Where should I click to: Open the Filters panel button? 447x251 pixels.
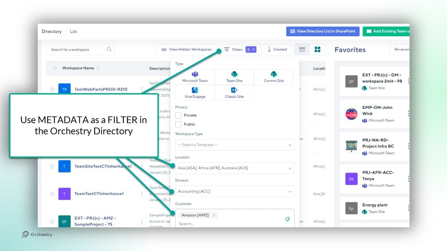pyautogui.click(x=240, y=50)
